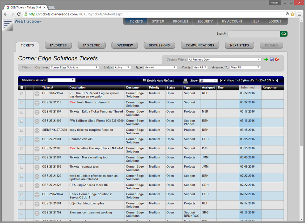Open the browser zoom magnifier icon

pyautogui.click(x=288, y=14)
